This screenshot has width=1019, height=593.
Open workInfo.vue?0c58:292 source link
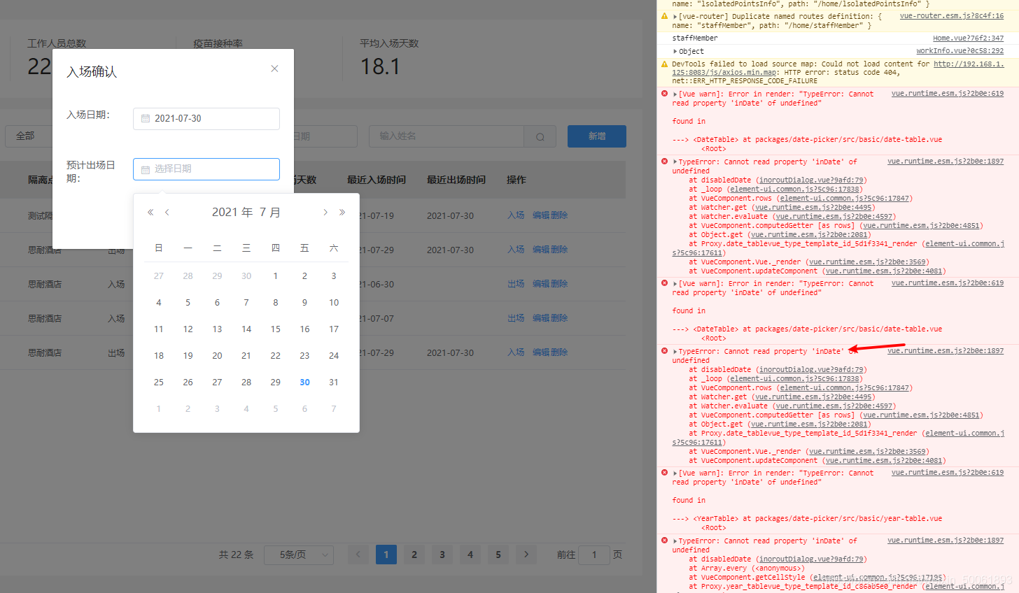(x=960, y=51)
